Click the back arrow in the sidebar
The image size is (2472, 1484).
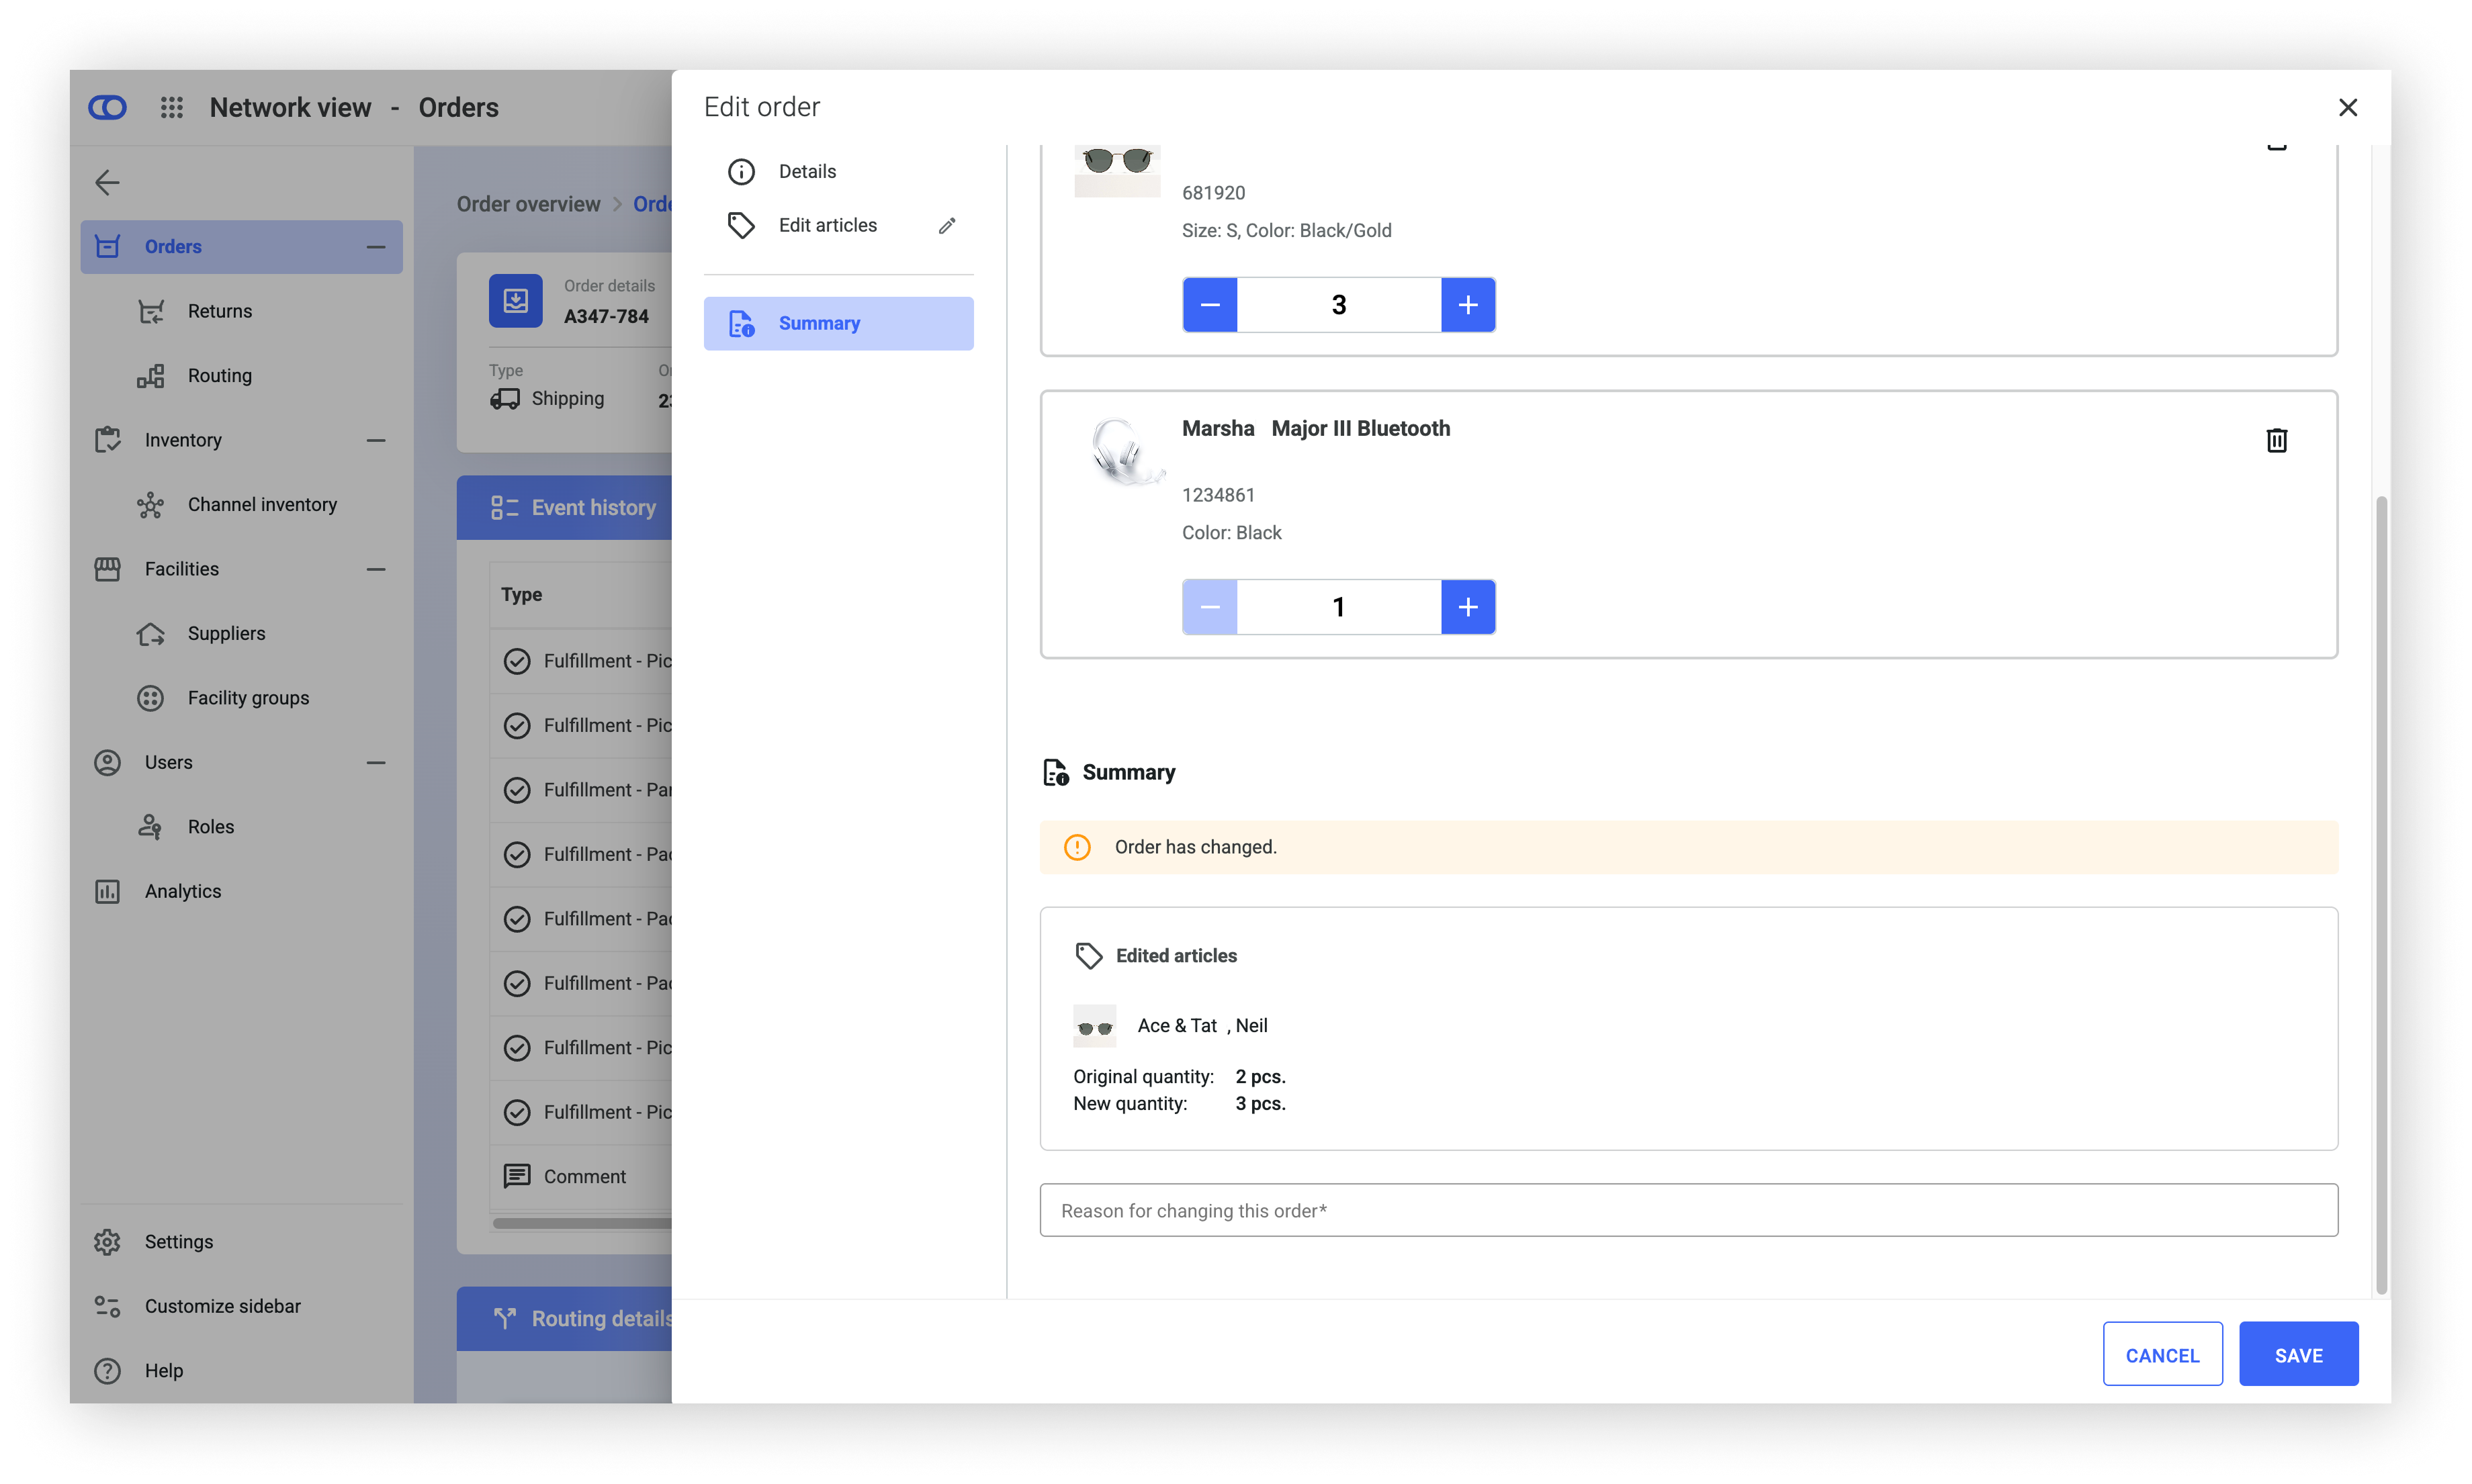click(107, 182)
